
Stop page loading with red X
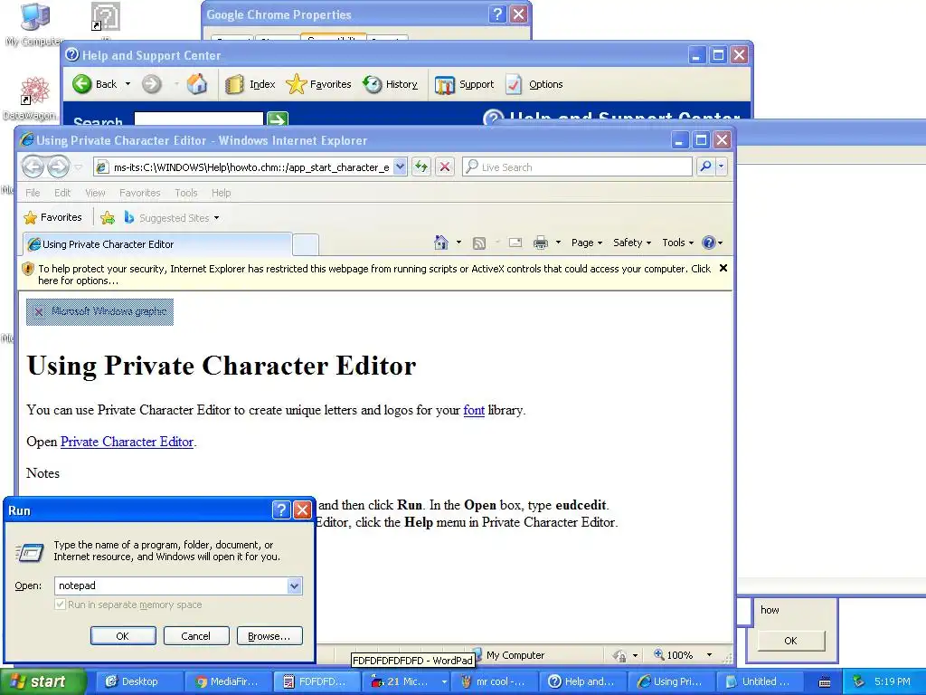click(445, 167)
